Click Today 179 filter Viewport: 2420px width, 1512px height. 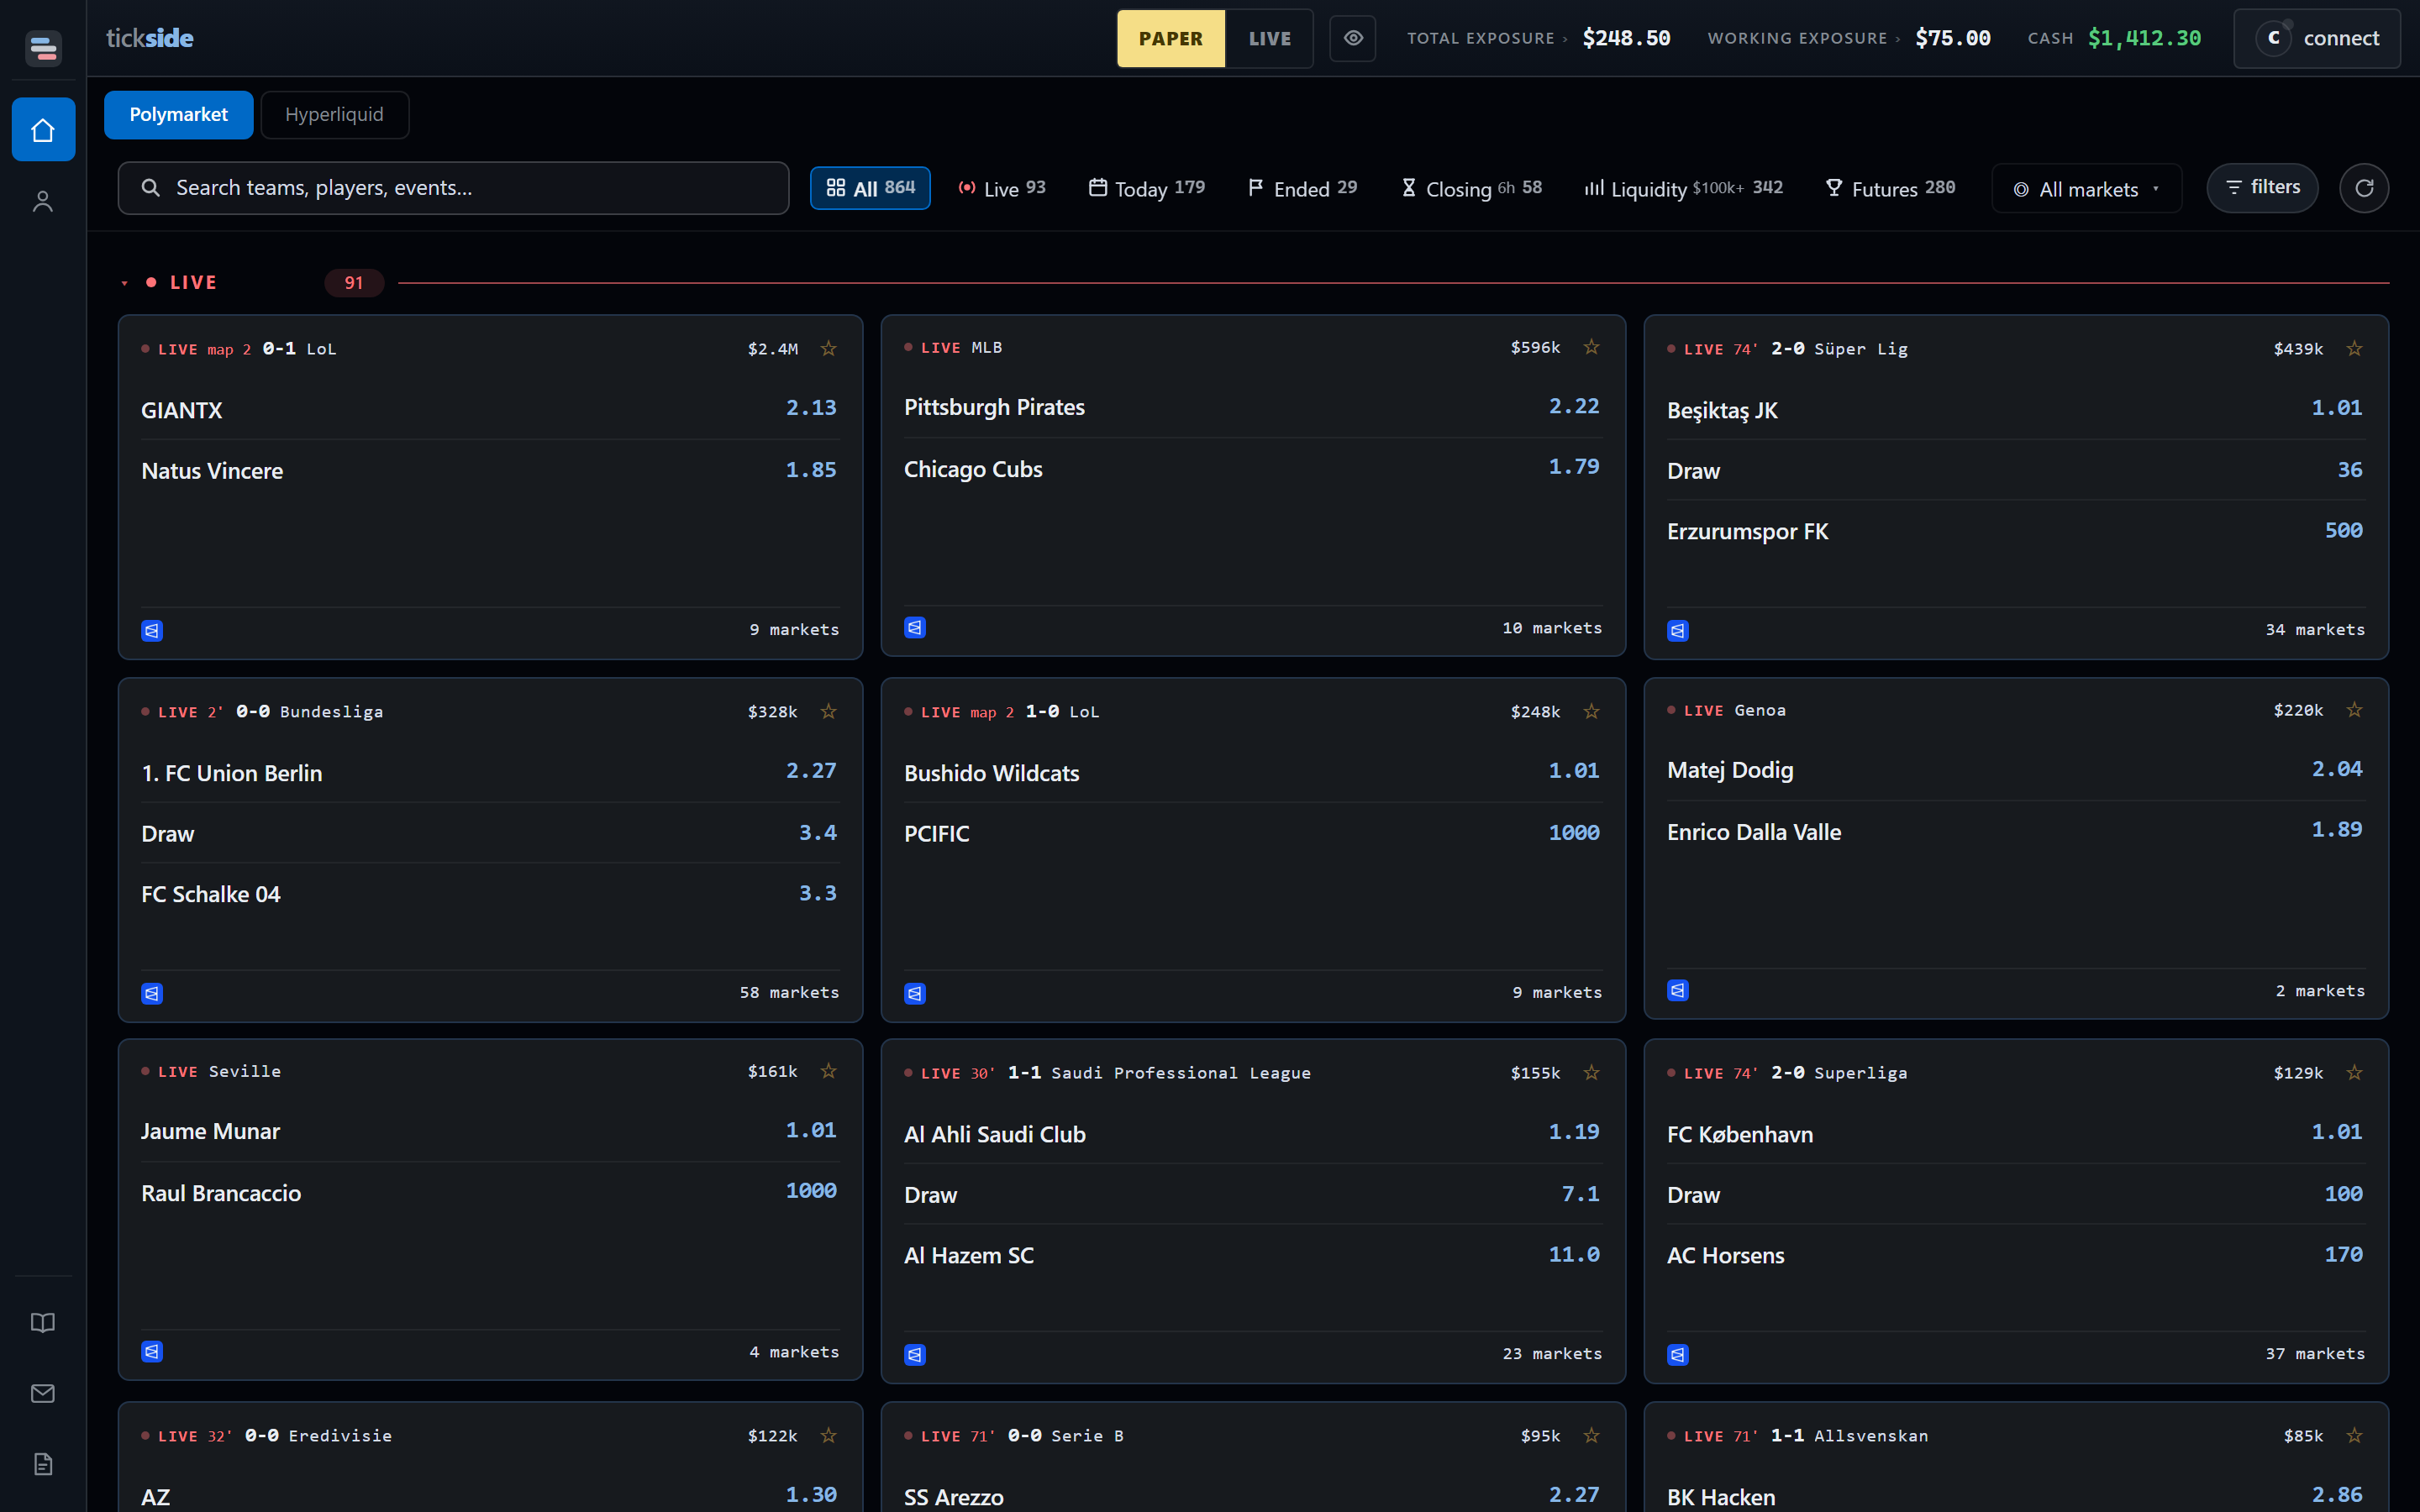coord(1147,188)
